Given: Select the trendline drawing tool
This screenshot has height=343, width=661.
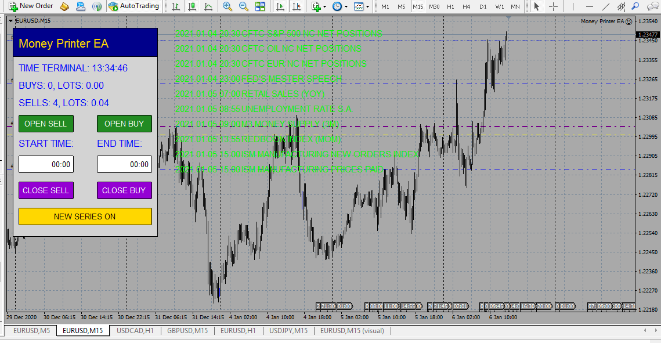Looking at the screenshot, I should click(x=606, y=6).
